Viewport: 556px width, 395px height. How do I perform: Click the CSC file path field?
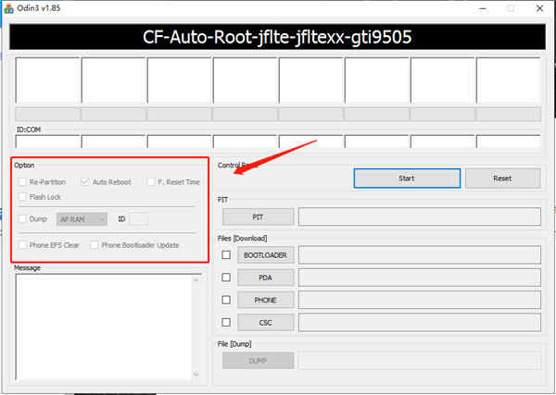click(420, 323)
